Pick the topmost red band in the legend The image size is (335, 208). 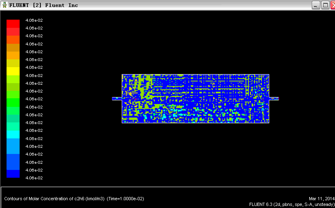click(x=13, y=23)
